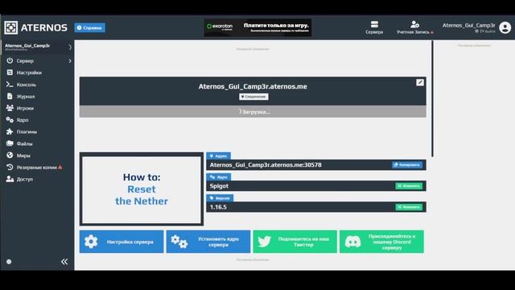Click the Aternos_Gui_Camp3r username in header
The width and height of the screenshot is (515, 290).
pos(468,25)
